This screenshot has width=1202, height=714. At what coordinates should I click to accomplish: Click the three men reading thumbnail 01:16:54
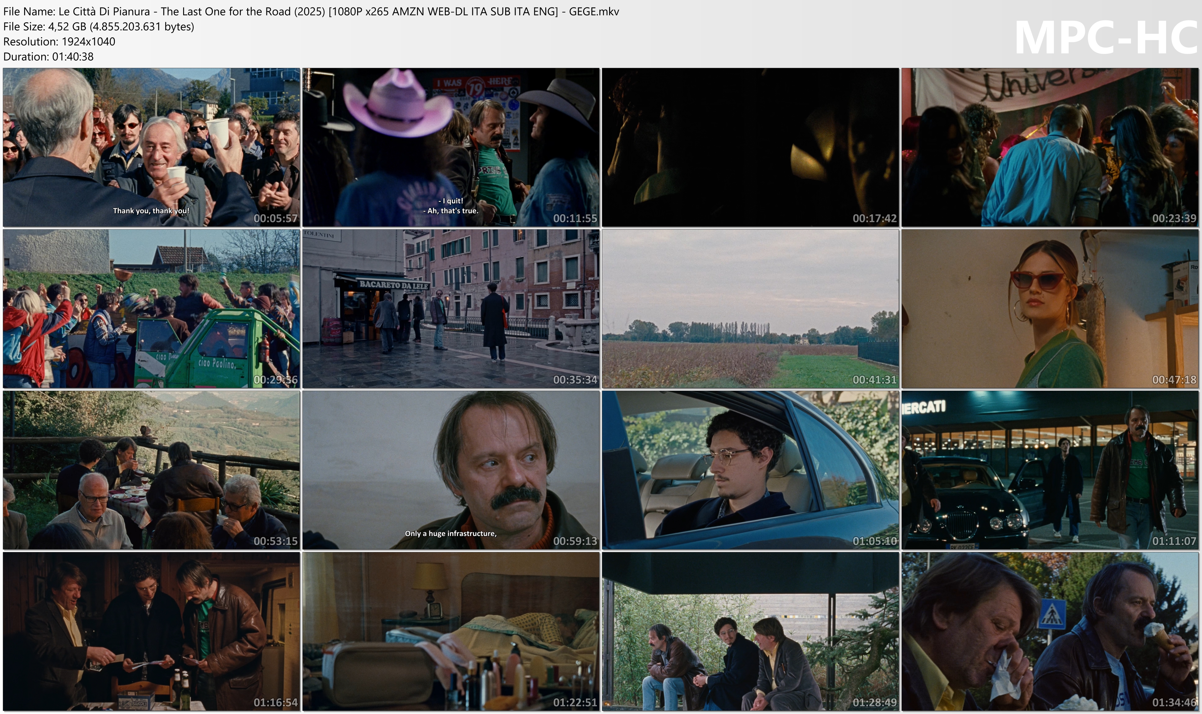pyautogui.click(x=151, y=631)
